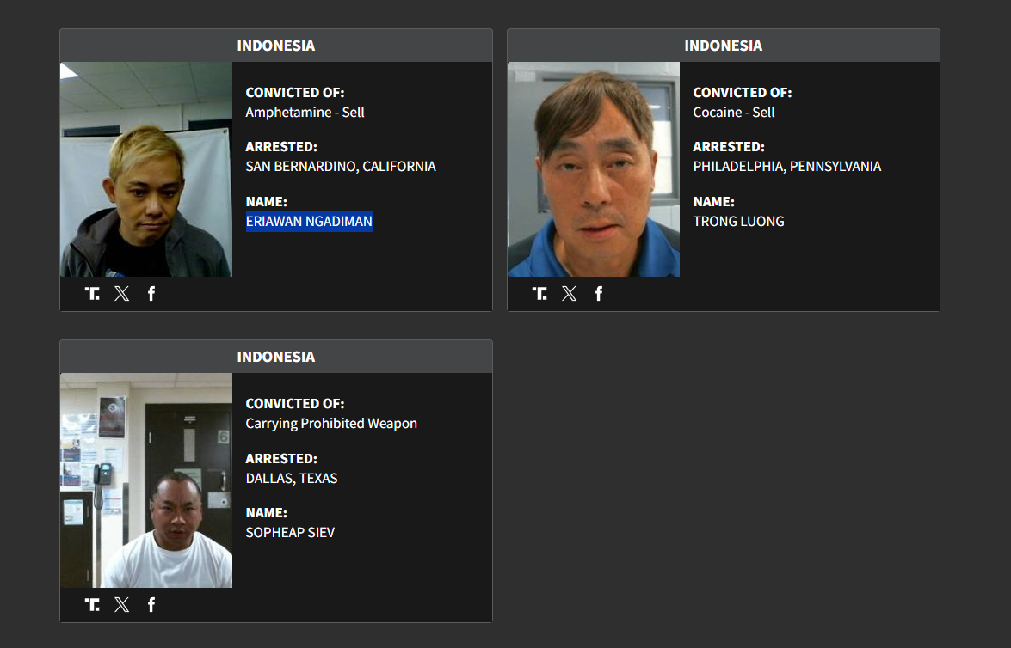This screenshot has height=648, width=1011.
Task: Click 'Cocaine - Sell' conviction text
Action: [x=734, y=112]
